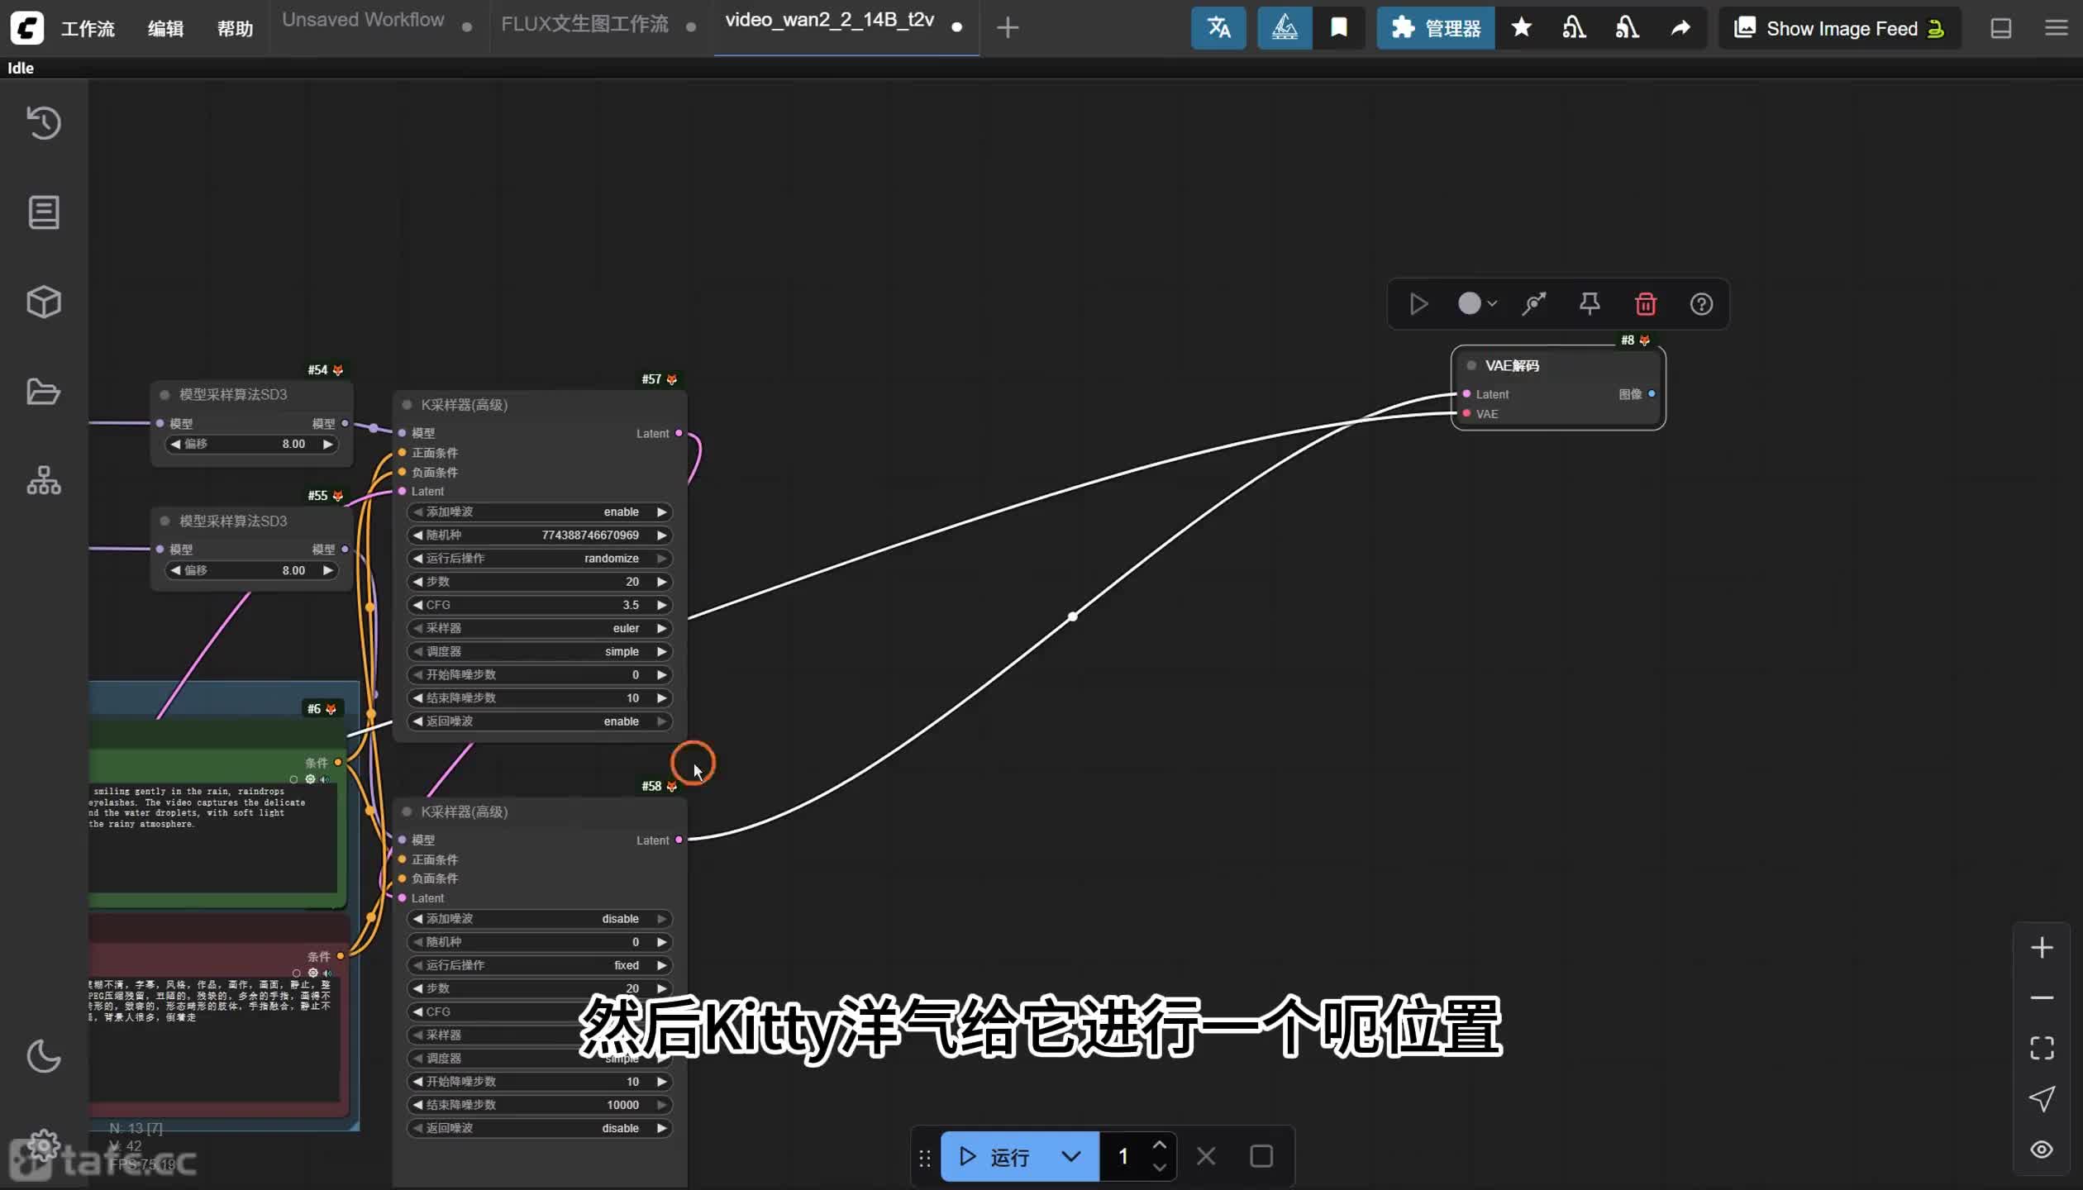The height and width of the screenshot is (1190, 2083).
Task: Click the ComfyUI logo icon
Action: tap(26, 28)
